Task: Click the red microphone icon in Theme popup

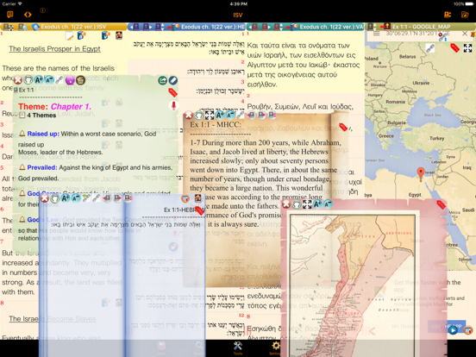Action: tap(173, 106)
